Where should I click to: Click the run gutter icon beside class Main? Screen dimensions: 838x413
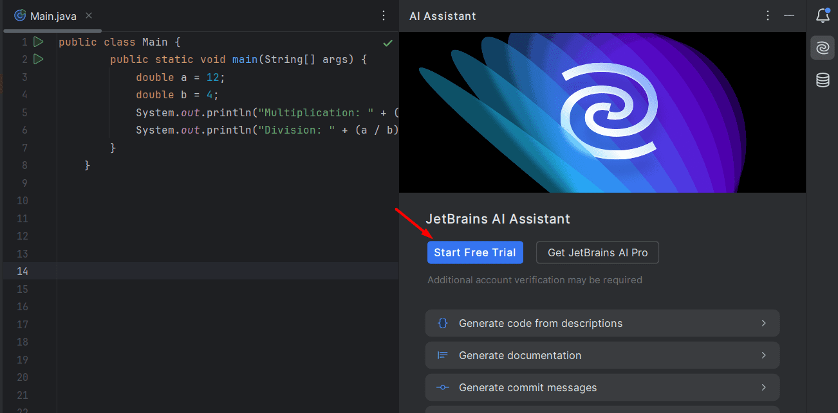click(38, 42)
